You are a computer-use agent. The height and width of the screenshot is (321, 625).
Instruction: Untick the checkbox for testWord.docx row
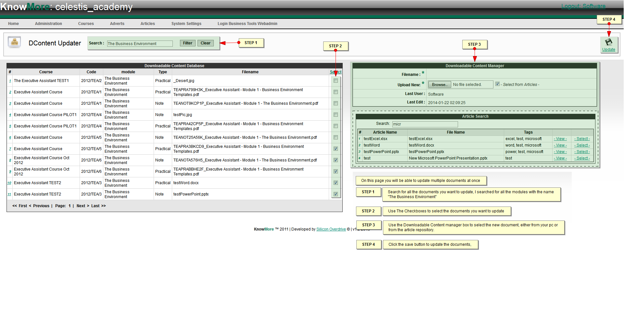pos(336,183)
